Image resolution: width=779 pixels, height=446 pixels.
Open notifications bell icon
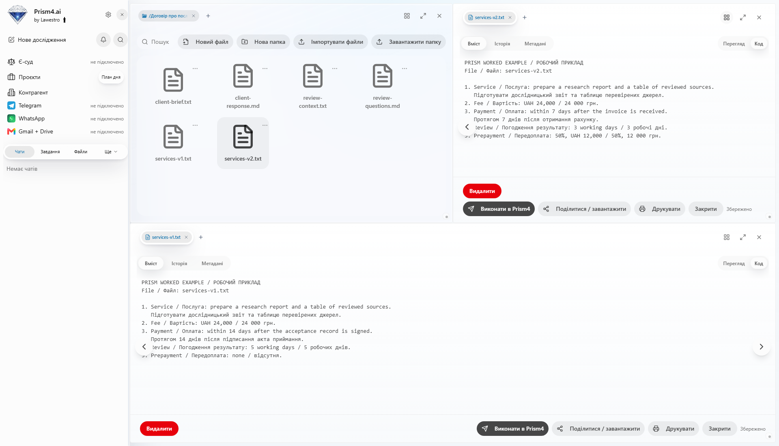[103, 40]
